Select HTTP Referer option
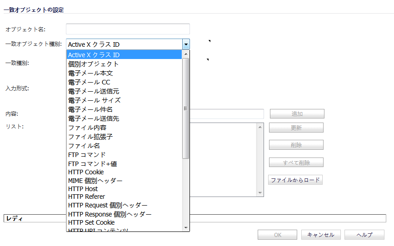Screen dimensions: 394x246 124,197
